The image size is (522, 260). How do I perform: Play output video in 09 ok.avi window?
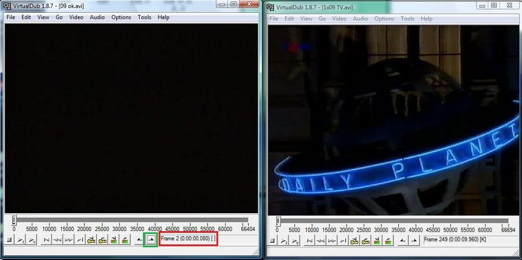[32, 240]
